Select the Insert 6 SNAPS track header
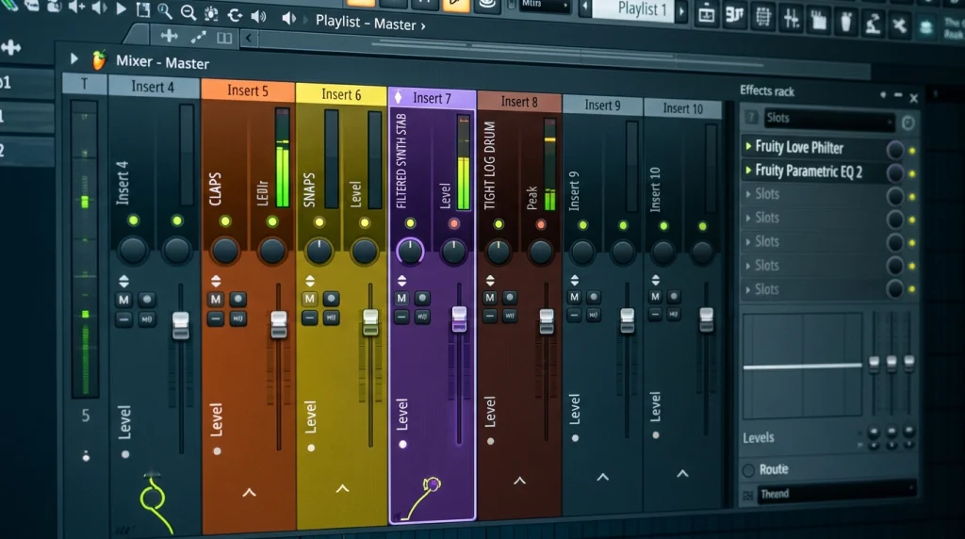The image size is (965, 539). (x=341, y=94)
